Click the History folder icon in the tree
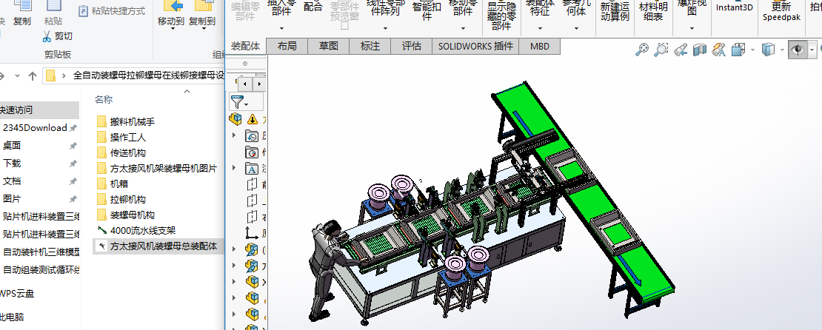 [253, 135]
